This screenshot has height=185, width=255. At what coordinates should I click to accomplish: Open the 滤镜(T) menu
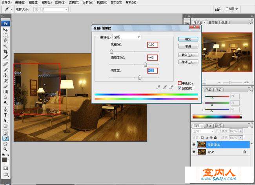click(74, 2)
